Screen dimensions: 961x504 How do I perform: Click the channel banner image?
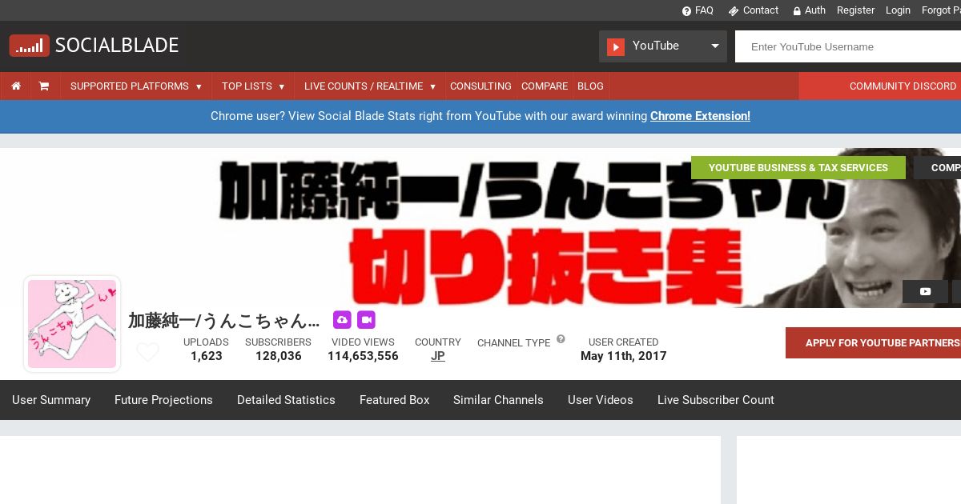480,228
